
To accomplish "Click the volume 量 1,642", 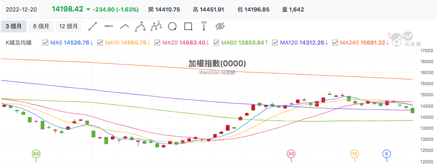I will (x=293, y=9).
